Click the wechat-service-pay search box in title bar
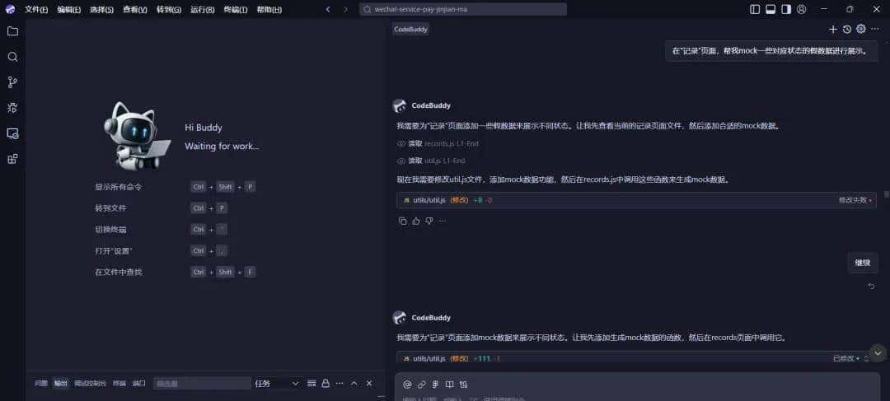 pos(463,9)
